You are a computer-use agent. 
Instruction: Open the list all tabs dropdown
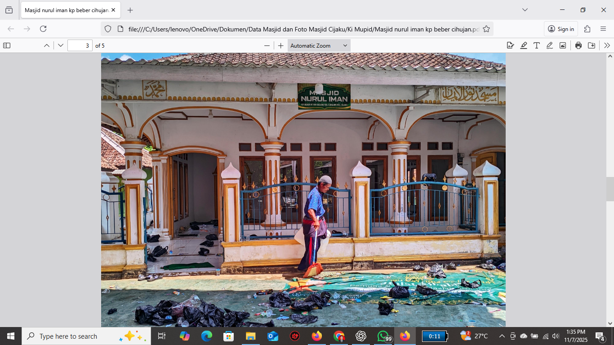point(525,10)
